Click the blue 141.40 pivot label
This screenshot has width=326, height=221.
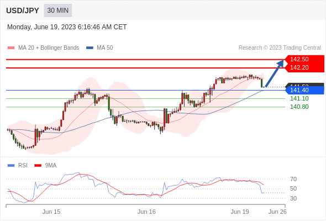click(x=304, y=90)
